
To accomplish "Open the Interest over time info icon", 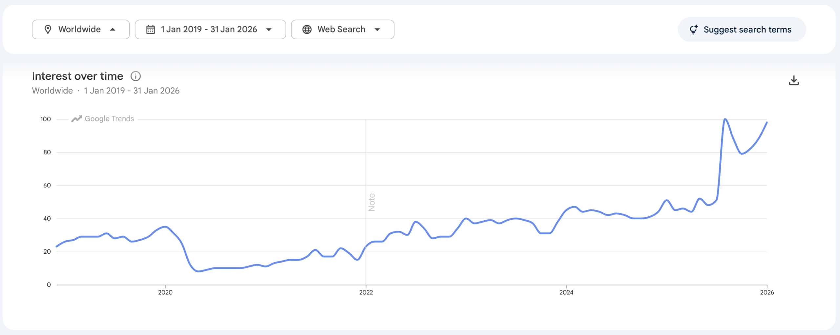I will coord(136,76).
